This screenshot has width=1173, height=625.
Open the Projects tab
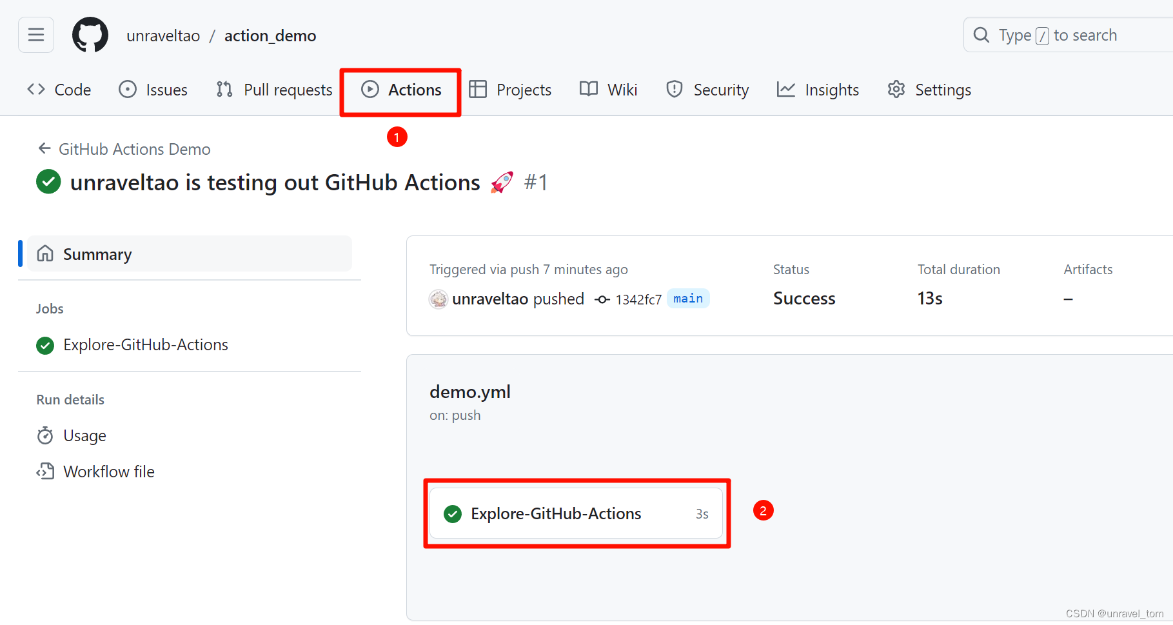510,90
